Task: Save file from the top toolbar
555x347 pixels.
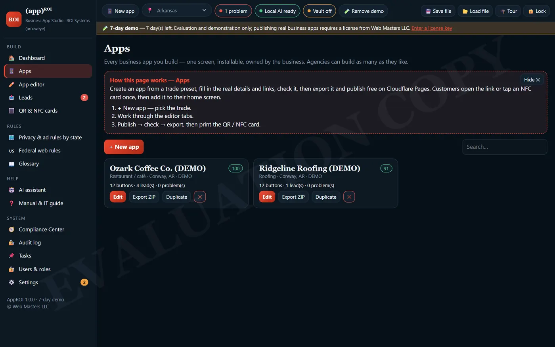Action: (x=438, y=11)
